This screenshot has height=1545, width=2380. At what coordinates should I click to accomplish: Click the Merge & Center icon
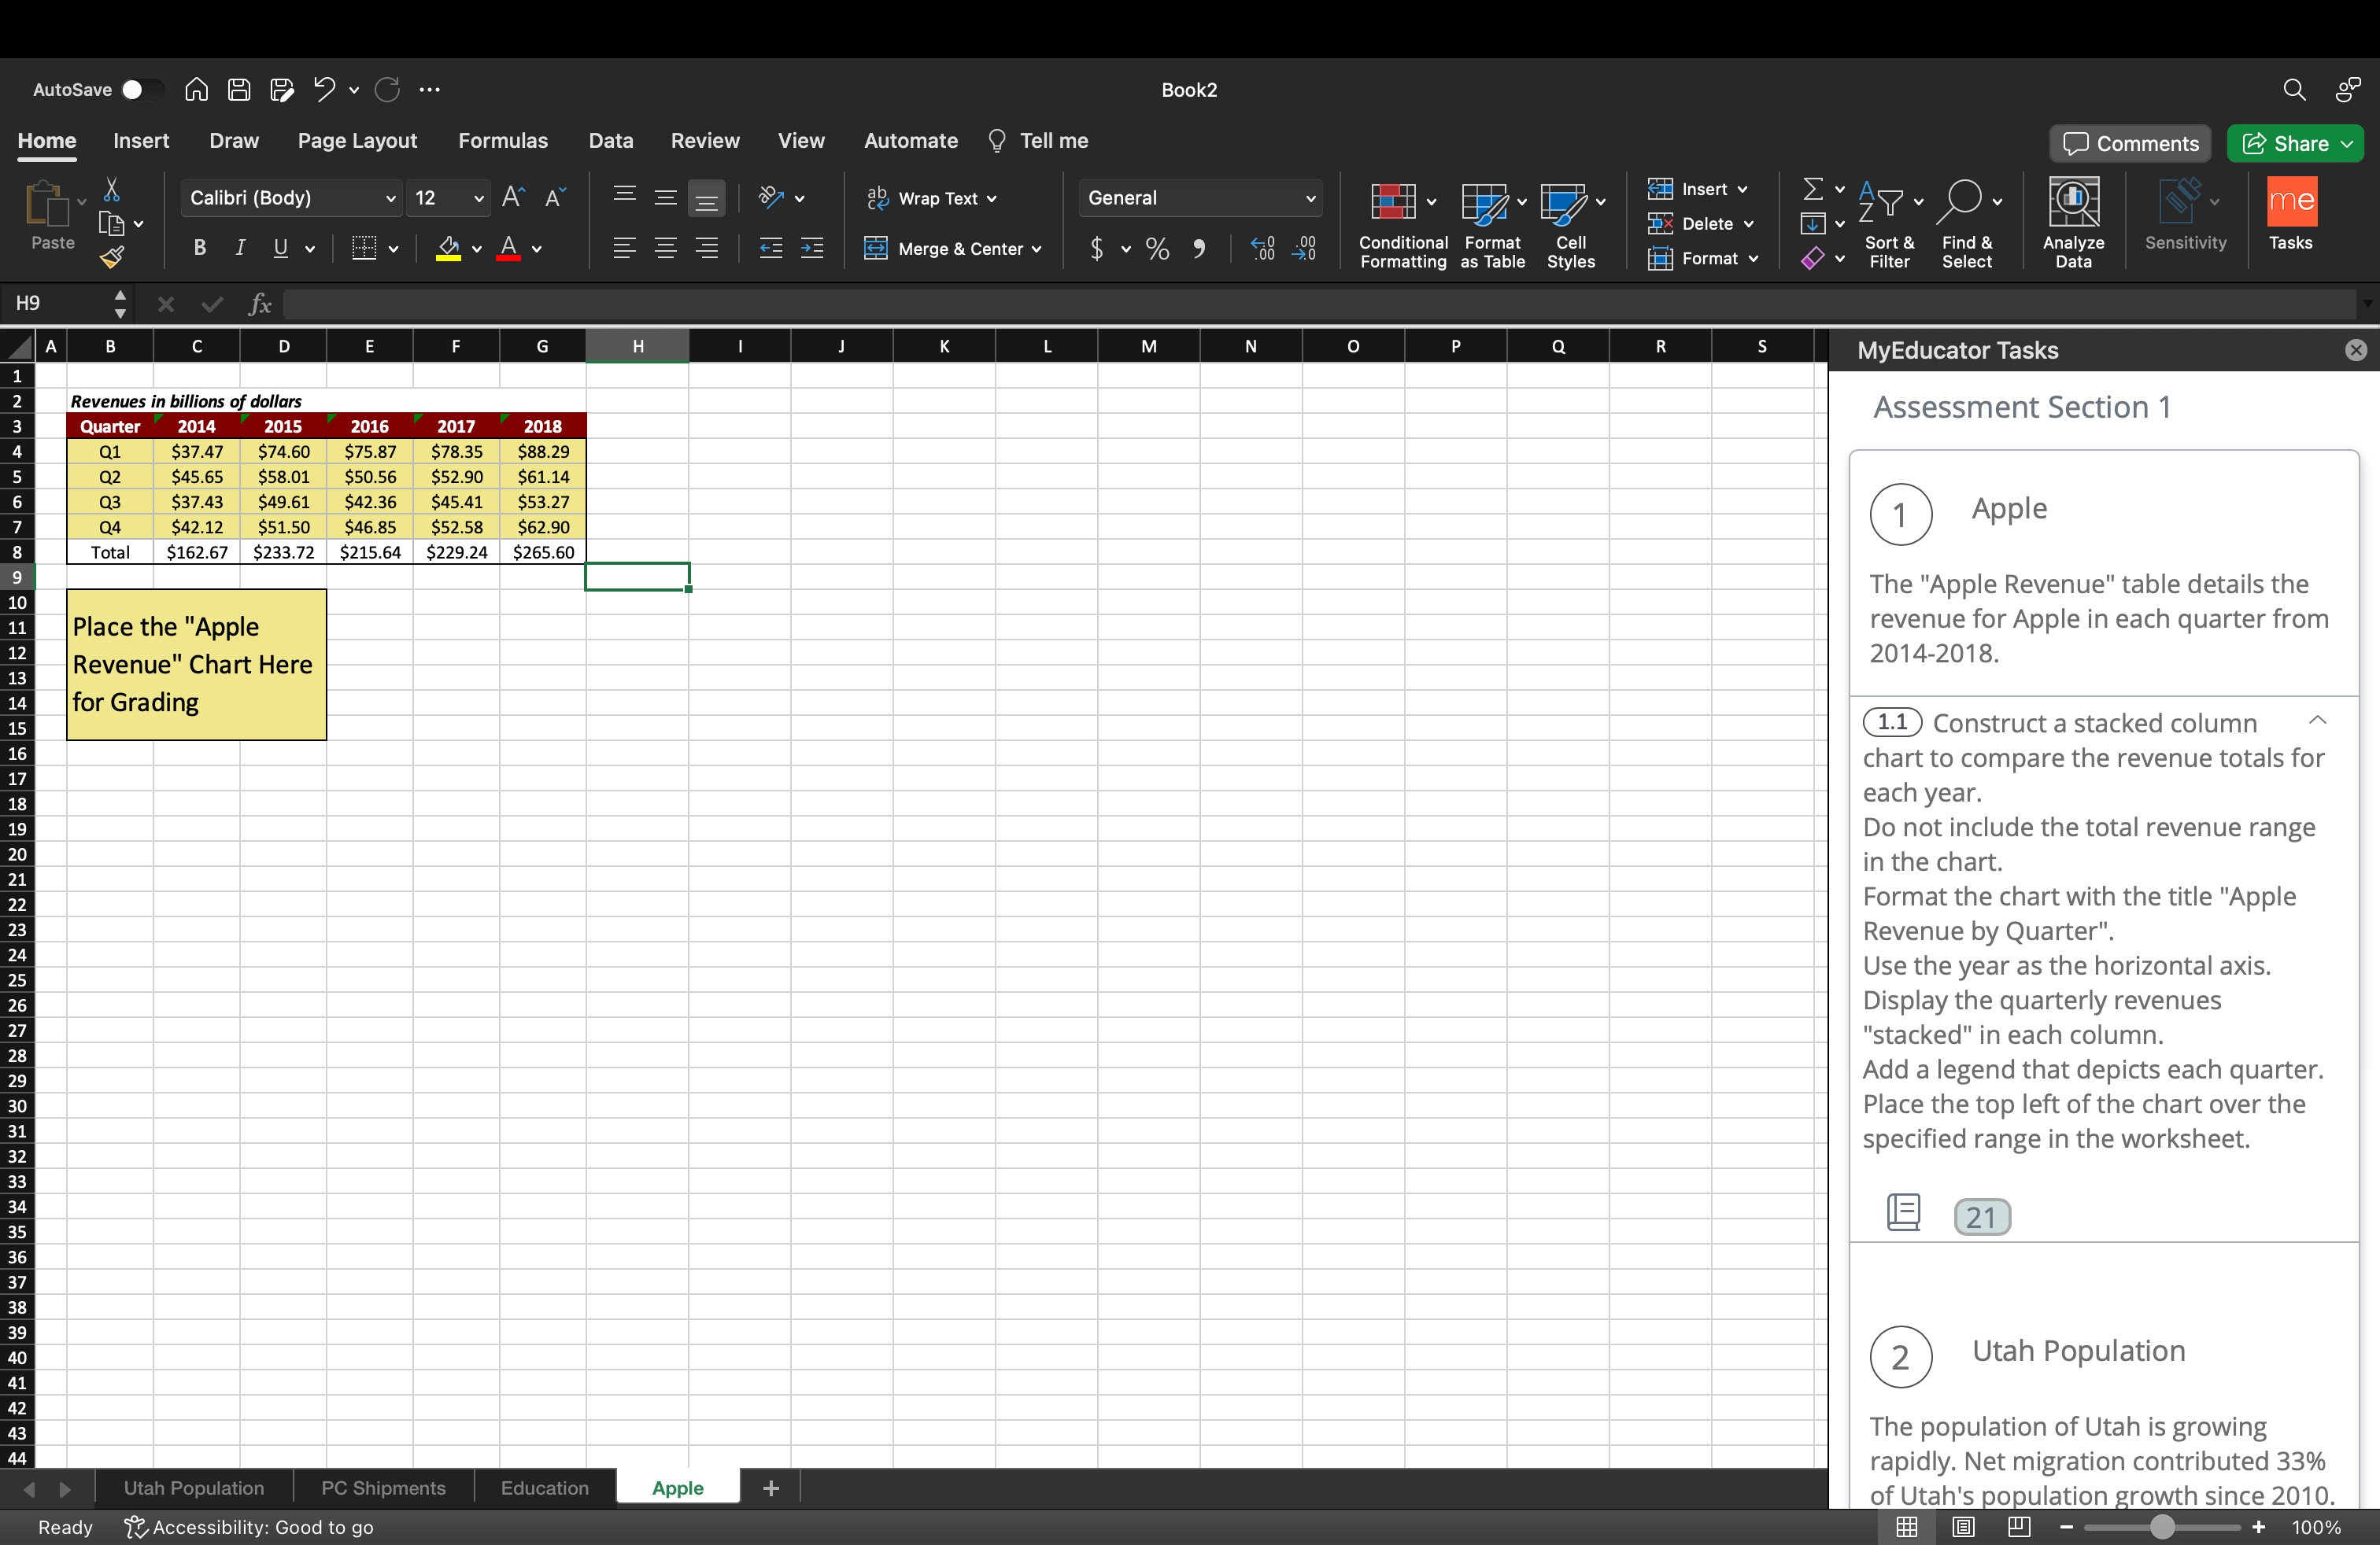pyautogui.click(x=875, y=249)
